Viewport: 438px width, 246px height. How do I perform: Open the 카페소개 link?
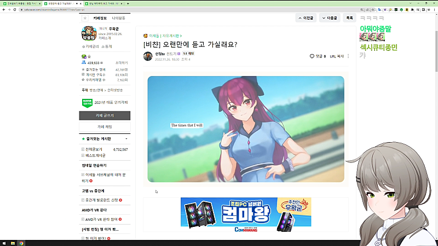(x=105, y=38)
